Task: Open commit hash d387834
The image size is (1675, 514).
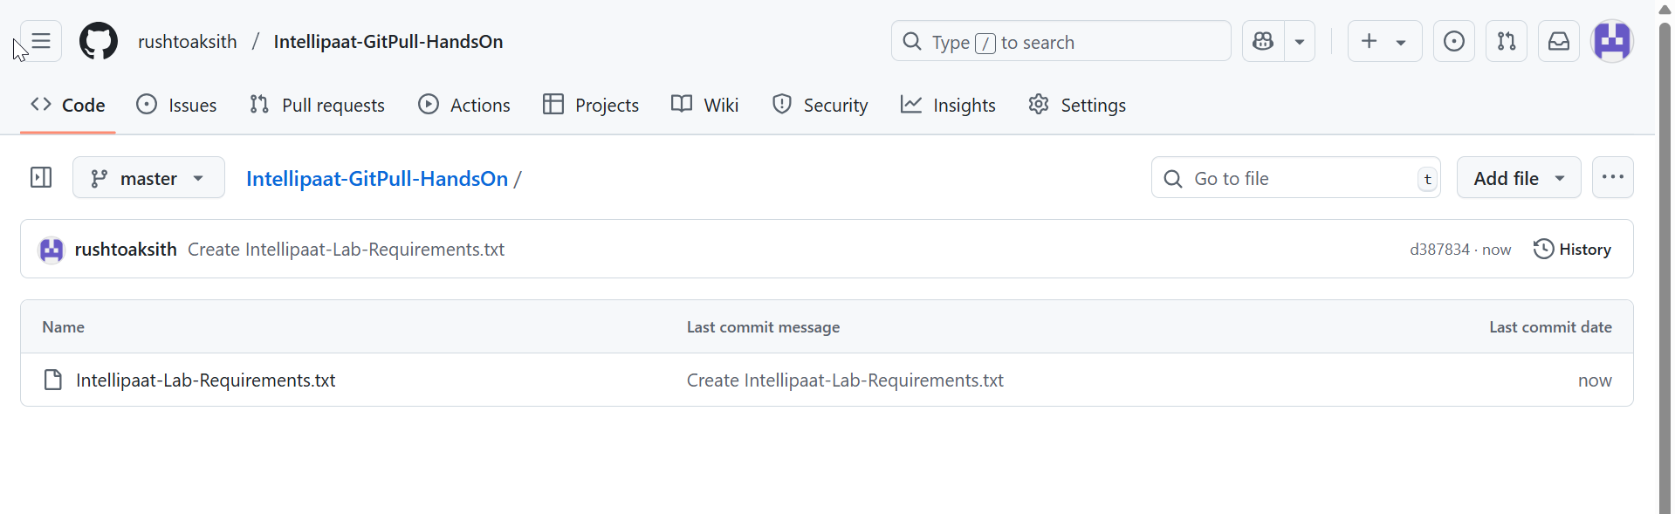Action: (1439, 250)
